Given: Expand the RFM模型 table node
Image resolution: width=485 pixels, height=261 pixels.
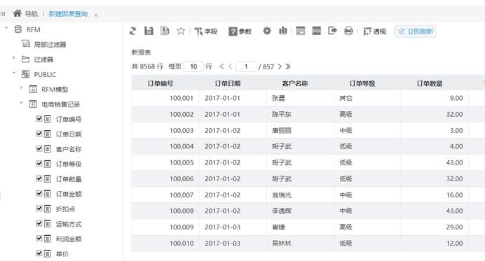Looking at the screenshot, I should [21, 87].
